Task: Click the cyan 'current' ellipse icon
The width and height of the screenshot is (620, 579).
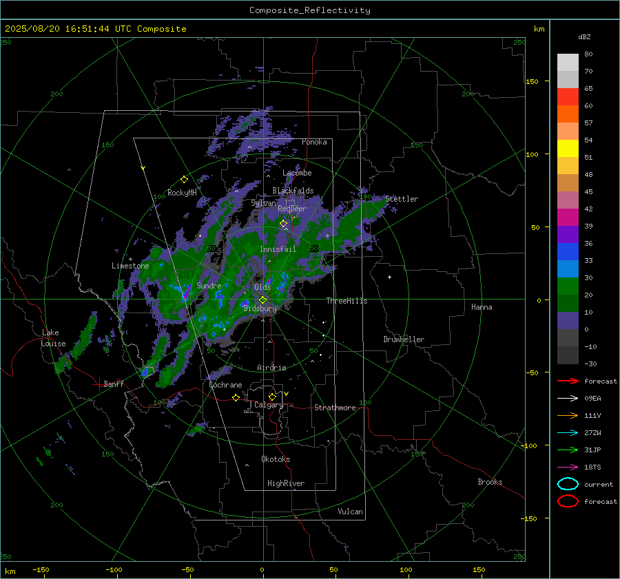Action: [x=568, y=484]
